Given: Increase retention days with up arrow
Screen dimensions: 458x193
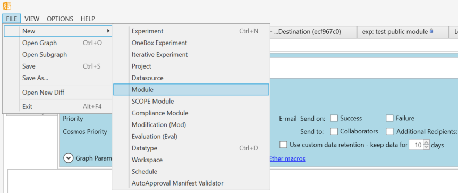Looking at the screenshot, I should click(427, 142).
